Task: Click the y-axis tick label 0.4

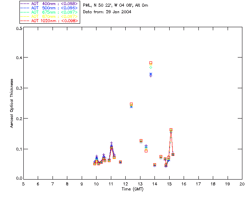Action: coord(19,58)
